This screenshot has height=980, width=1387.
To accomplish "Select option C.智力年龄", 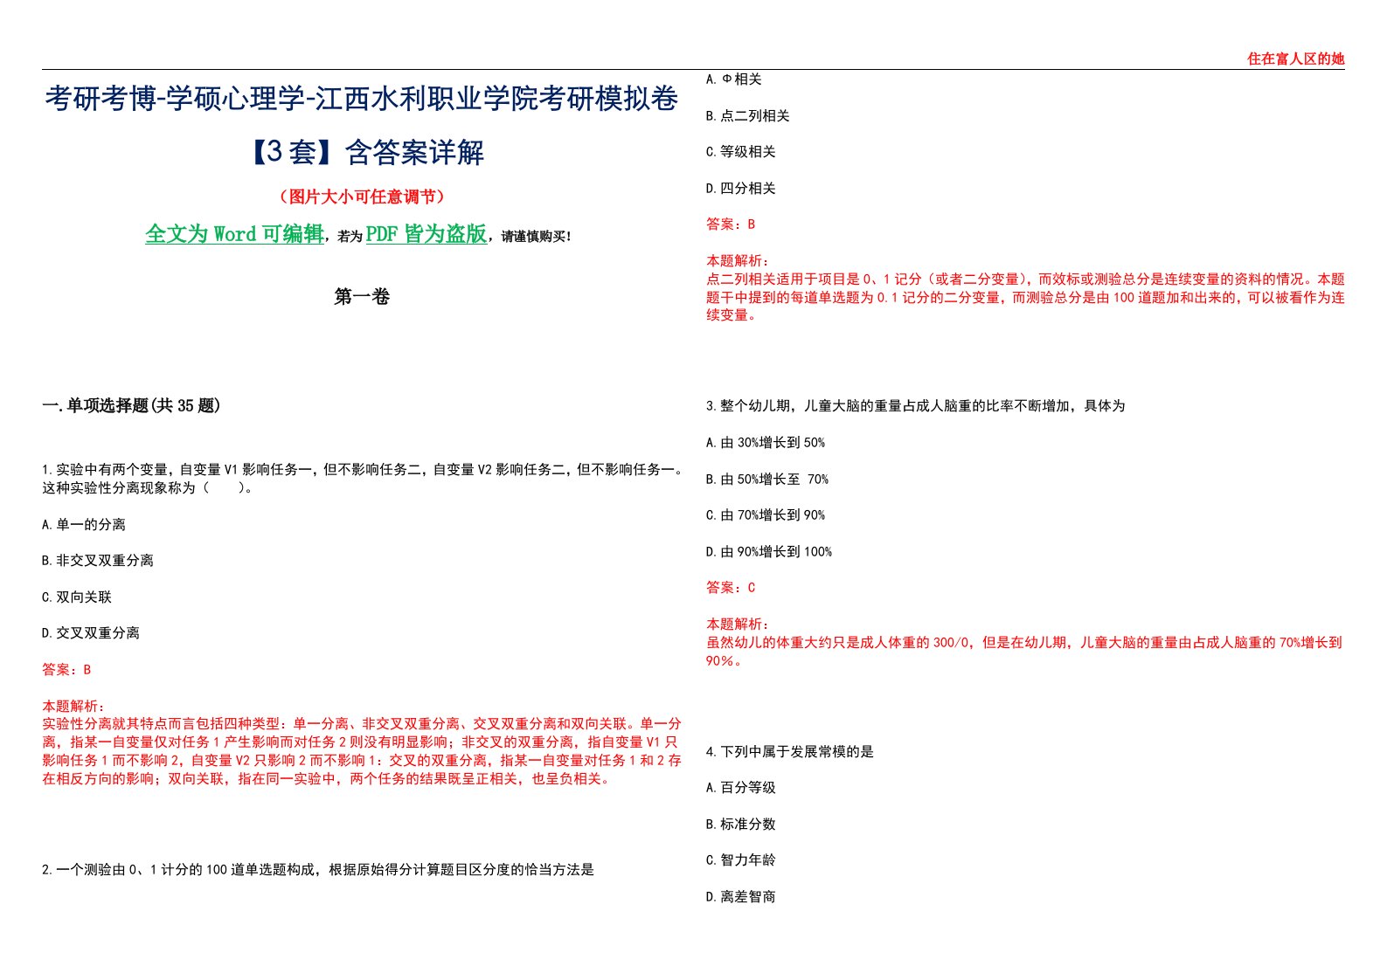I will click(x=741, y=860).
